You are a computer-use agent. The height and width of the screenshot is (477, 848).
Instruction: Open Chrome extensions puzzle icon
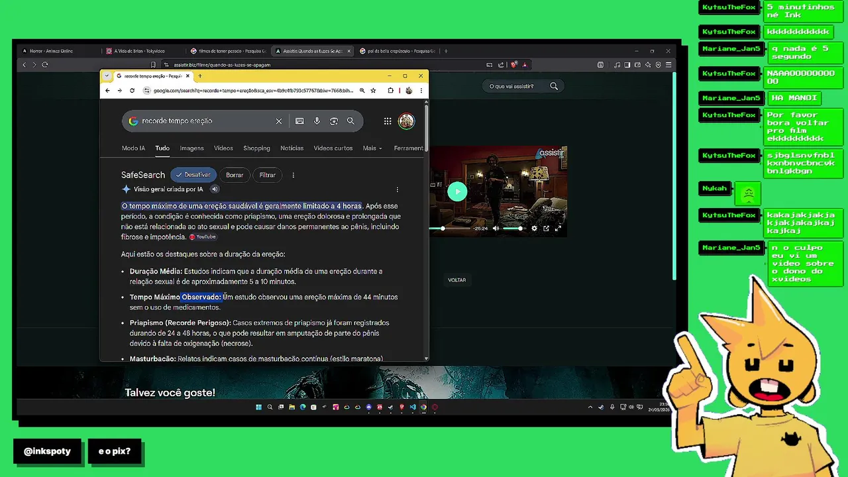point(390,91)
